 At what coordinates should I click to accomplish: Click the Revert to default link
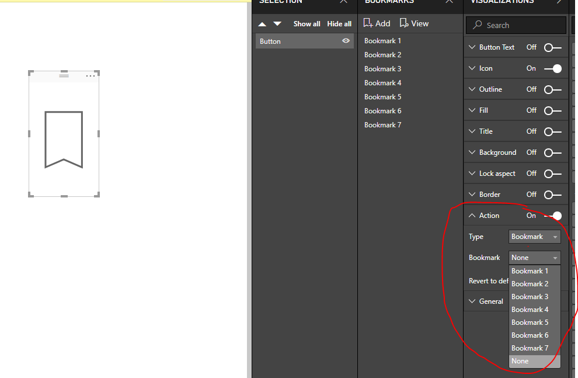(489, 281)
